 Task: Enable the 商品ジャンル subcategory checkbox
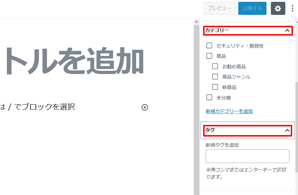point(215,77)
